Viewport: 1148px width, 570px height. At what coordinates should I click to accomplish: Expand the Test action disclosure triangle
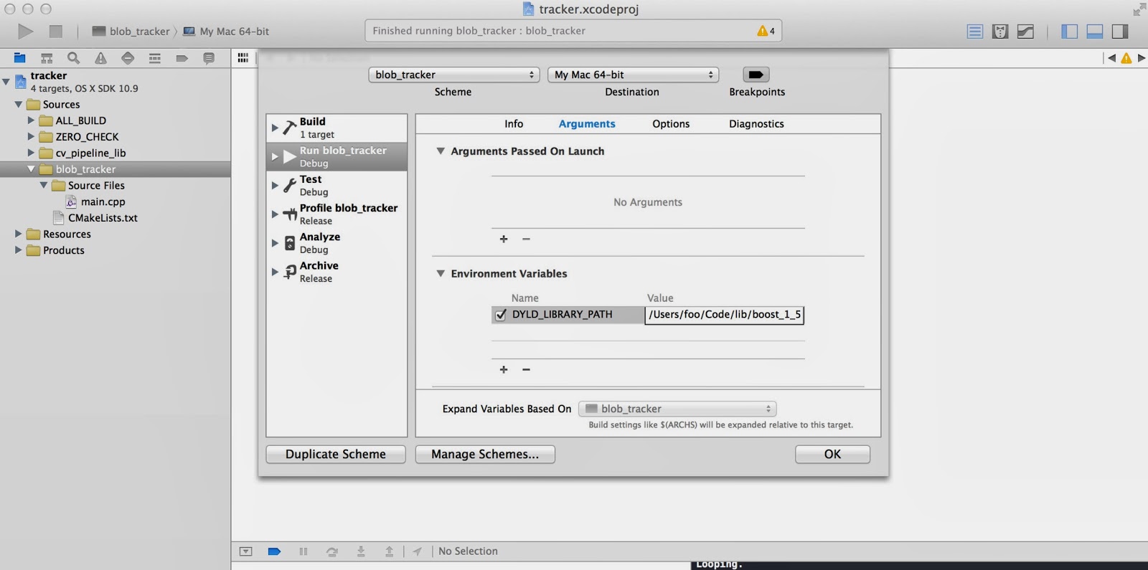[x=275, y=185]
